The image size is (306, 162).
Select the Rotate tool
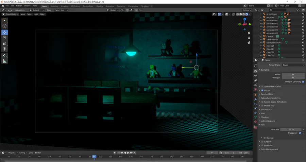coord(4,38)
